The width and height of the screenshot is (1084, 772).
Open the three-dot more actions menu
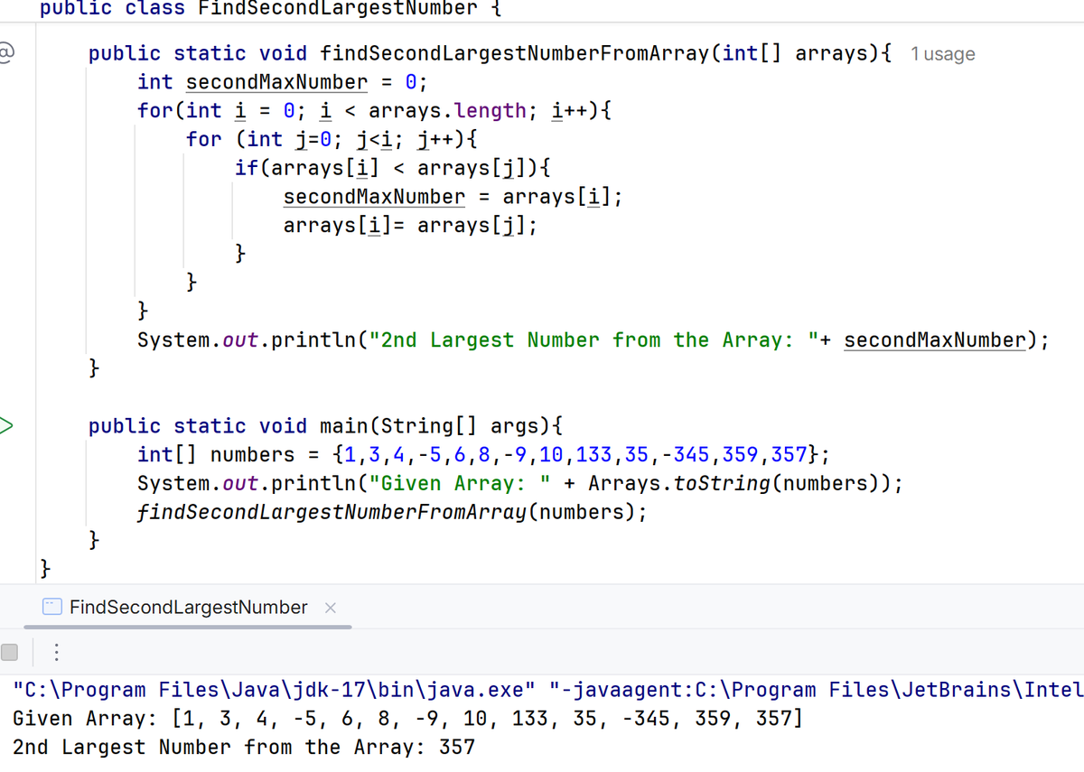(x=55, y=651)
